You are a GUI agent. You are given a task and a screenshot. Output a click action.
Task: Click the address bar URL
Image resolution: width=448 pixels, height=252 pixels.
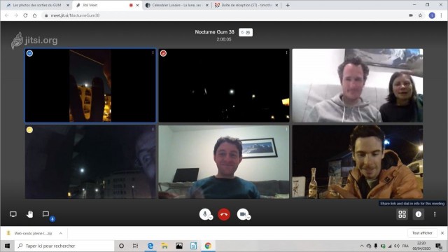tap(75, 15)
